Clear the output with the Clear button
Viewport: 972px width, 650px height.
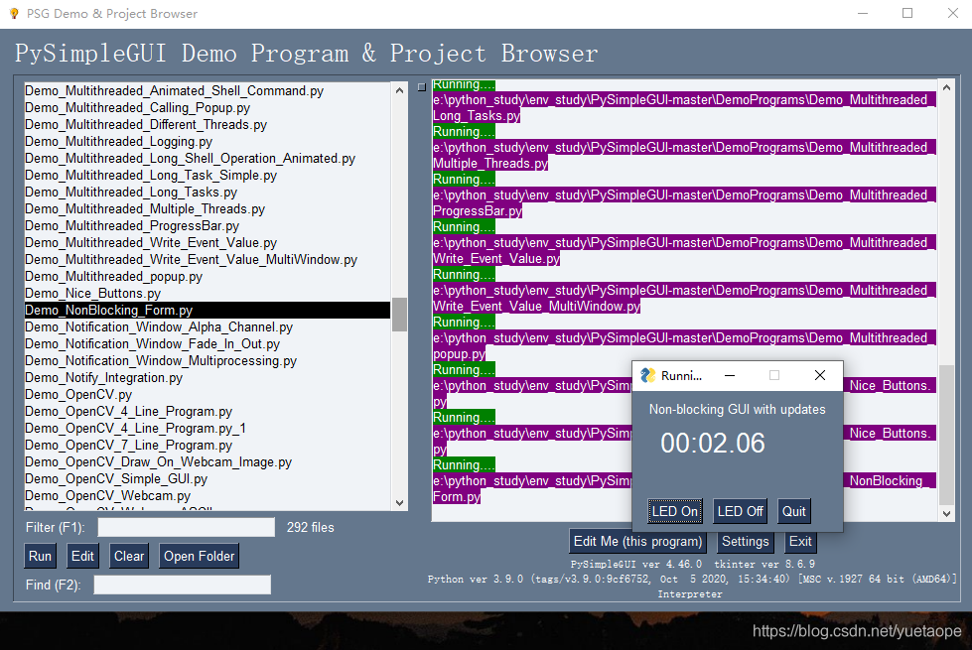(129, 556)
